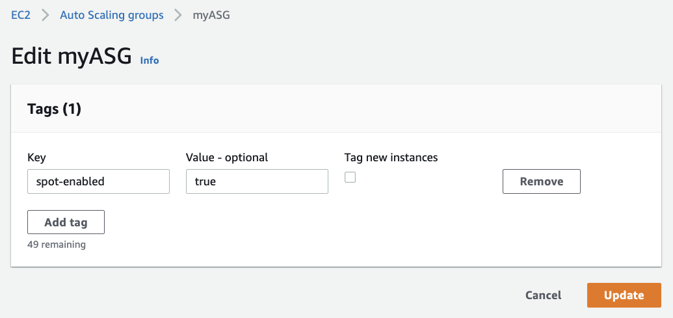Remove the spot-enabled tag

[541, 181]
